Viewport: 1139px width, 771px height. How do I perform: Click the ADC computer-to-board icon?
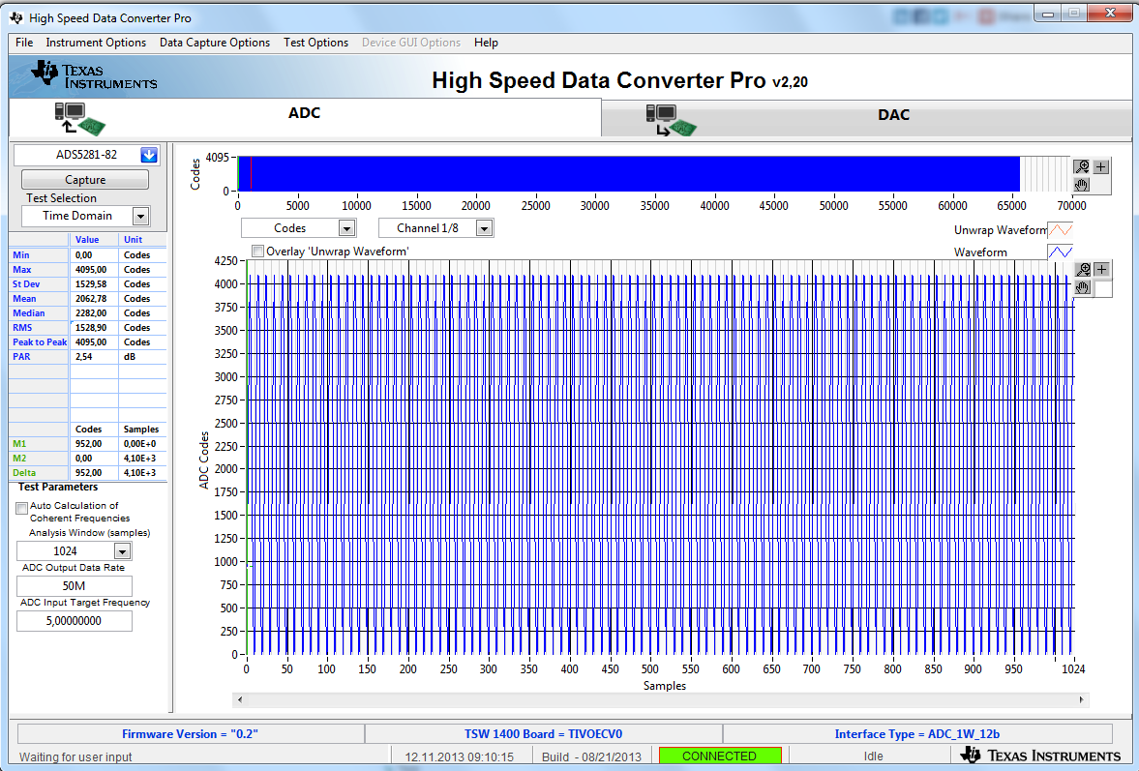click(x=80, y=118)
